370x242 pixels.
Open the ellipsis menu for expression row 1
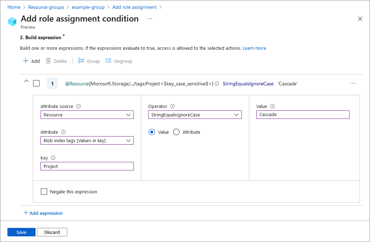(353, 83)
